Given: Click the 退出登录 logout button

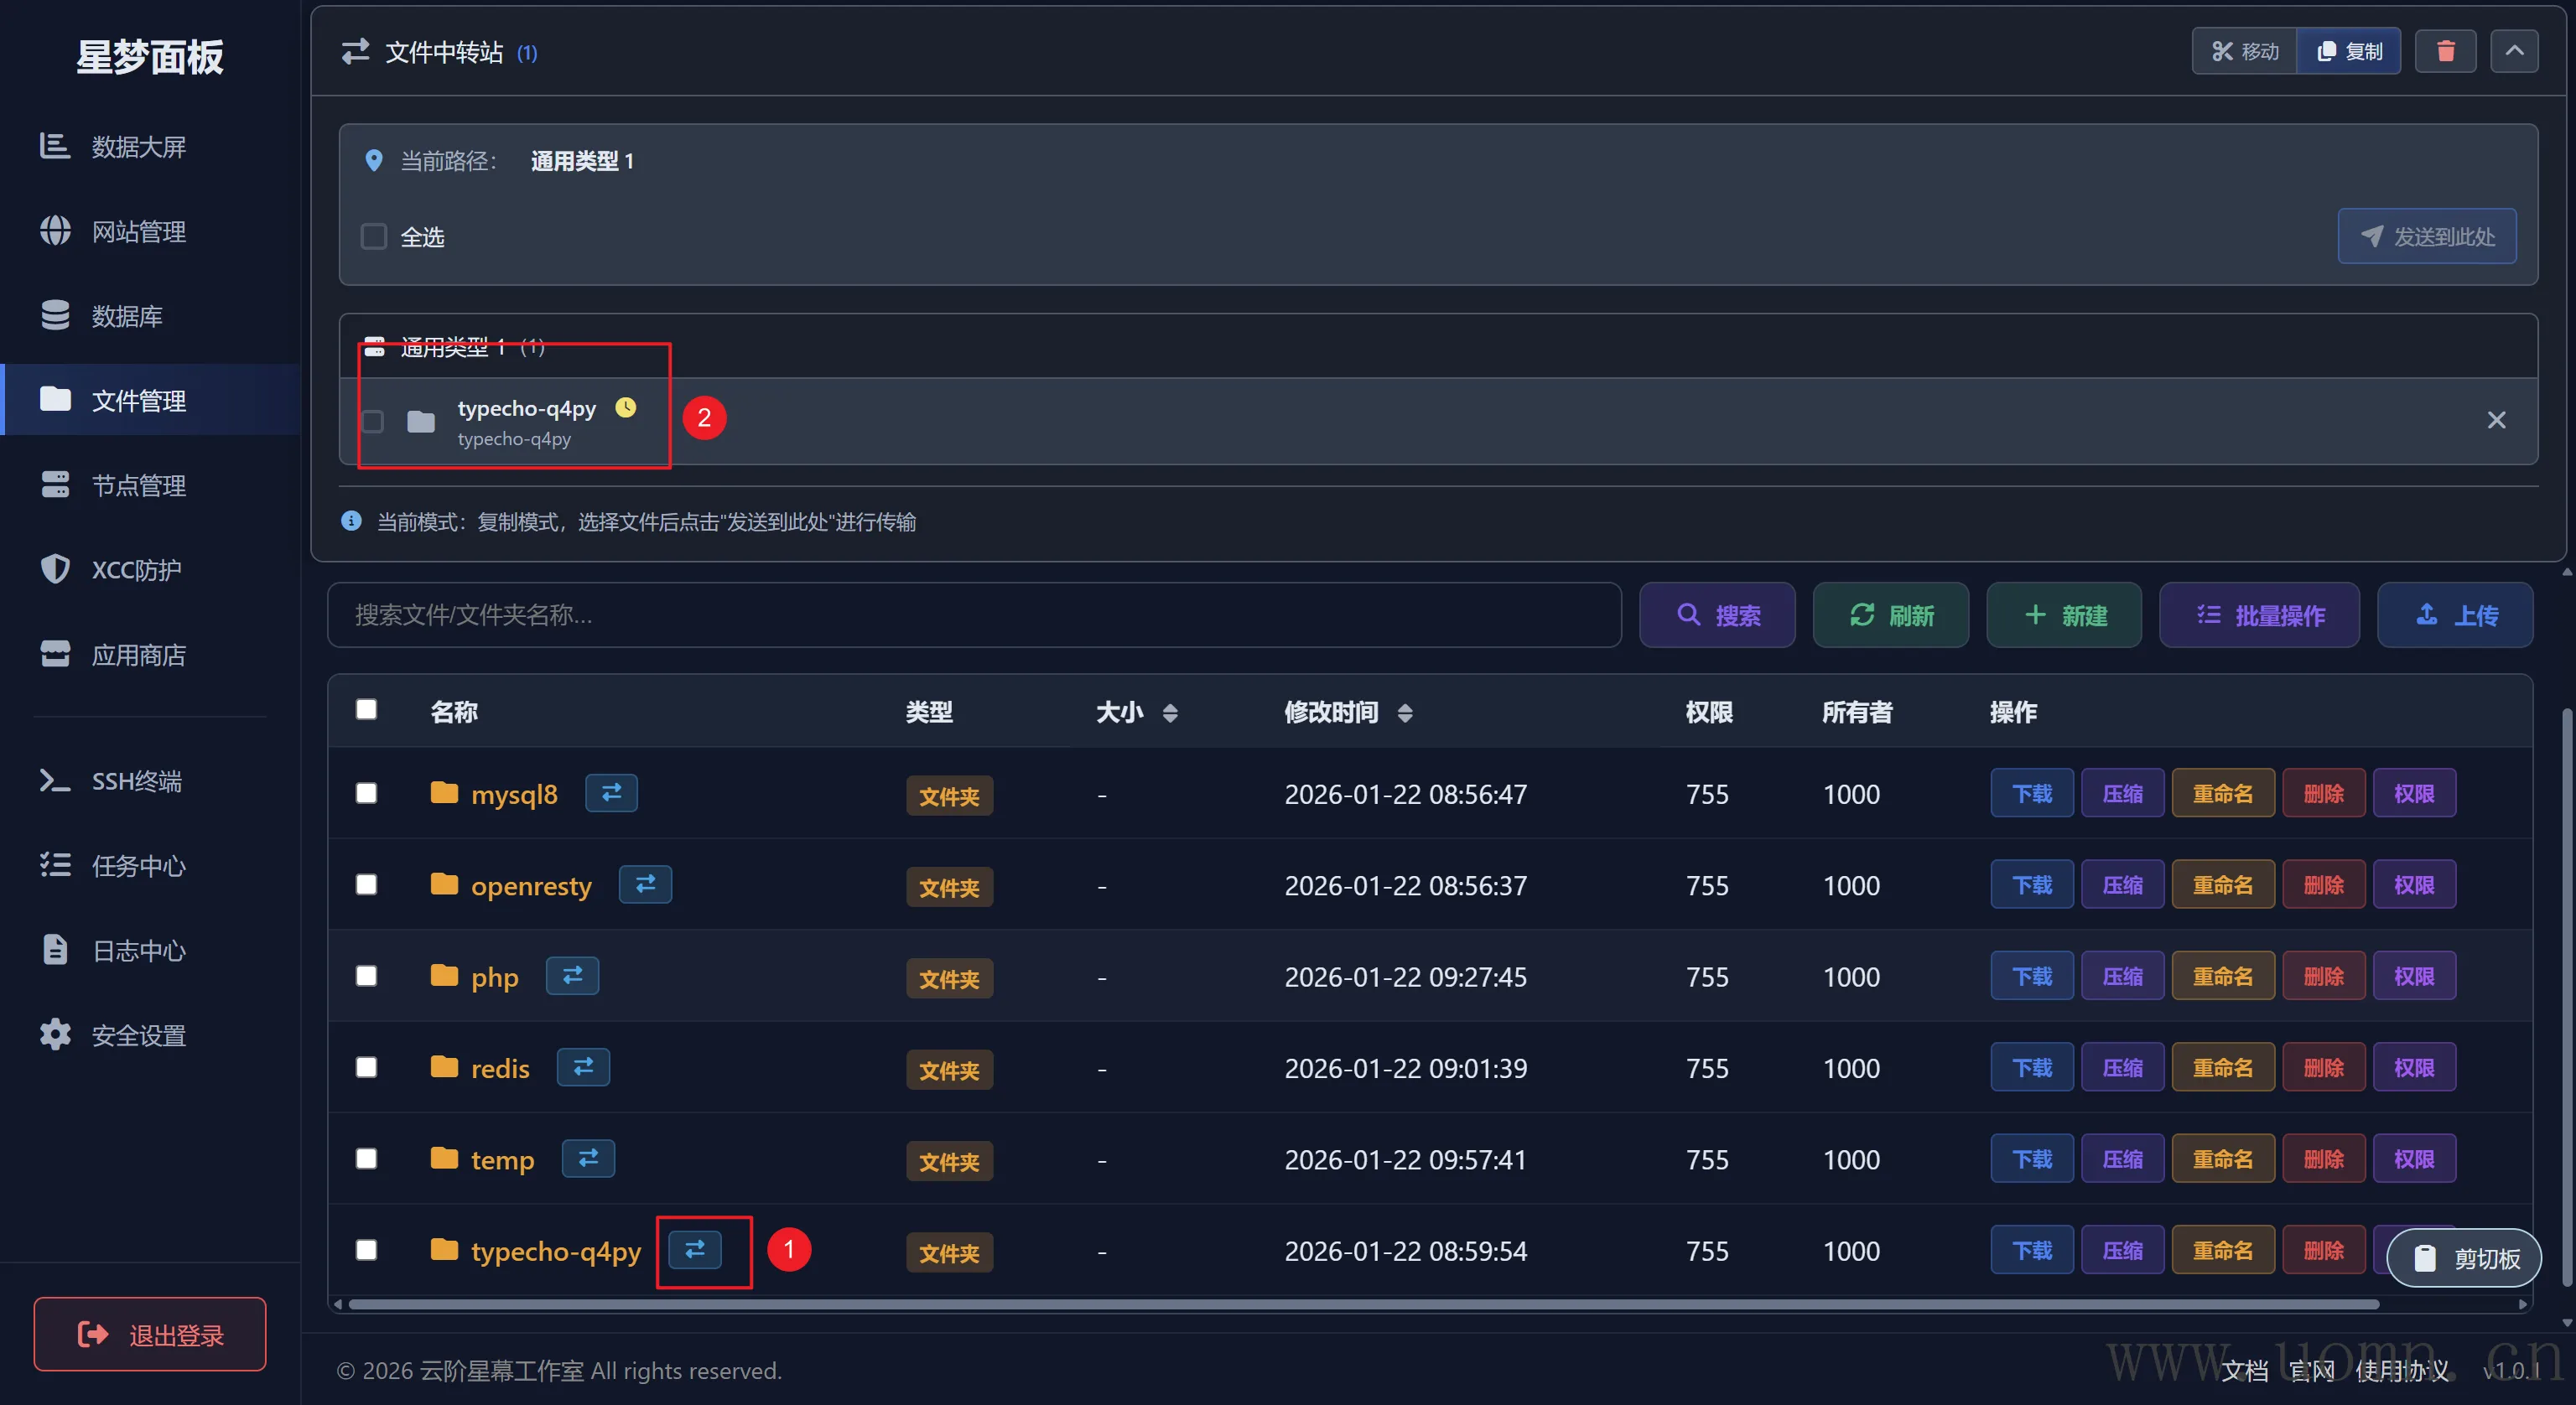Looking at the screenshot, I should click(150, 1334).
